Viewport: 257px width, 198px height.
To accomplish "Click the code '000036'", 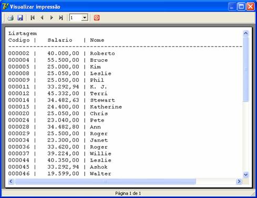I will coord(19,147).
